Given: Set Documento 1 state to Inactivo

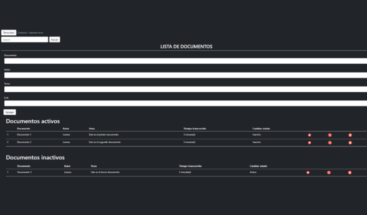Looking at the screenshot, I should pyautogui.click(x=257, y=135).
